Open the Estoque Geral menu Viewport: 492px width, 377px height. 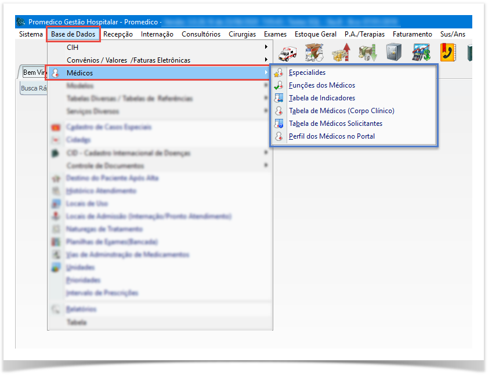(x=315, y=34)
